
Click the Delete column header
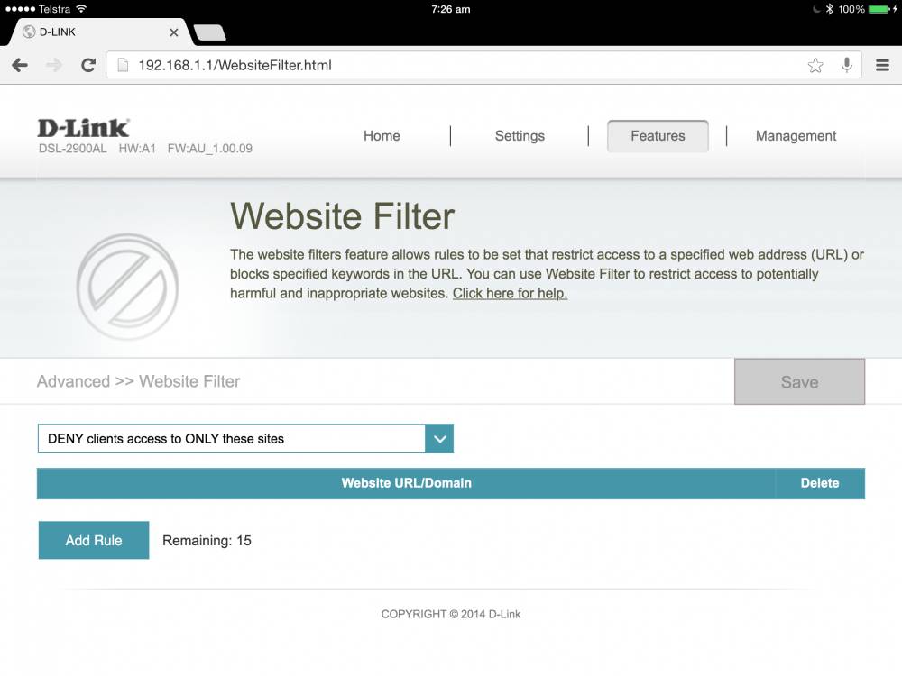coord(820,483)
